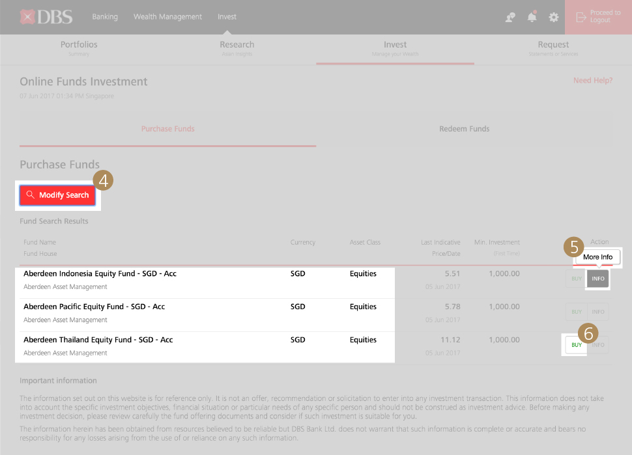The width and height of the screenshot is (632, 455).
Task: Click the Fund Name column header
Action: (x=40, y=242)
